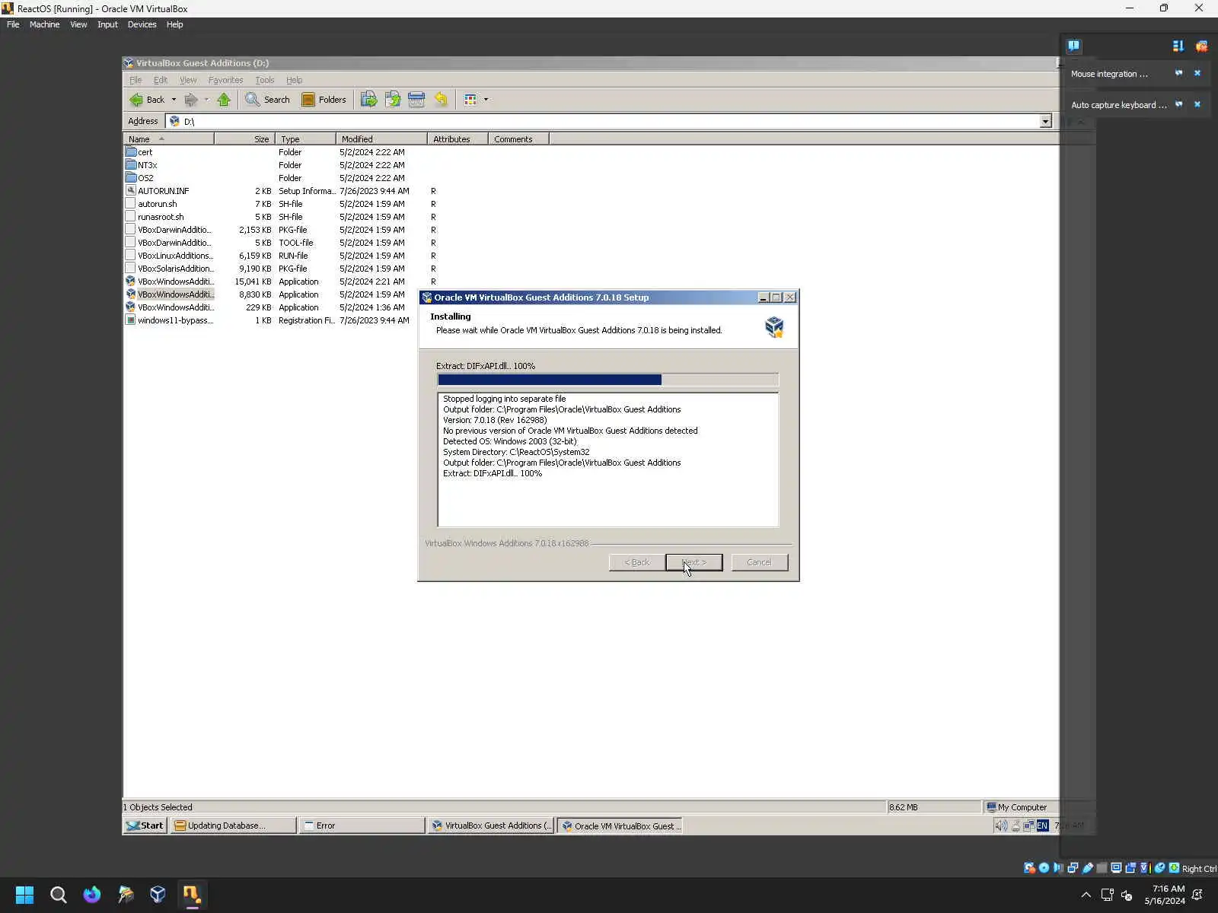The width and height of the screenshot is (1218, 913).
Task: Open the VirtualBox notification center icon
Action: point(1073,46)
